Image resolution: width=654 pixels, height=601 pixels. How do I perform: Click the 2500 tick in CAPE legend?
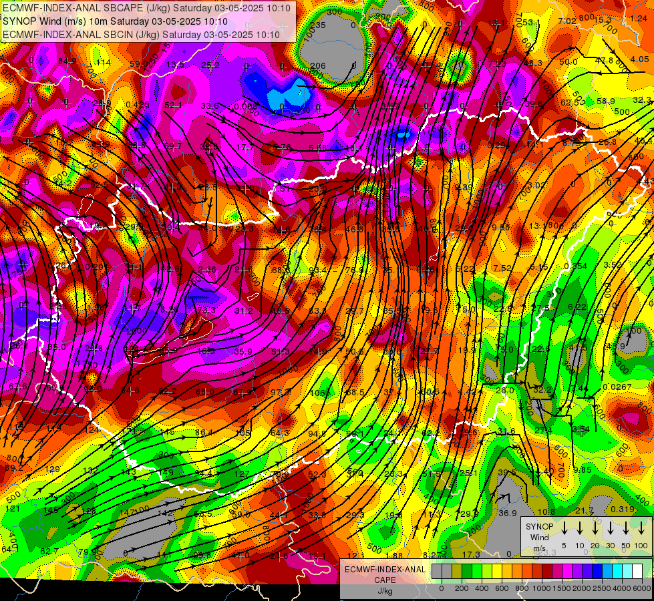tap(602, 588)
